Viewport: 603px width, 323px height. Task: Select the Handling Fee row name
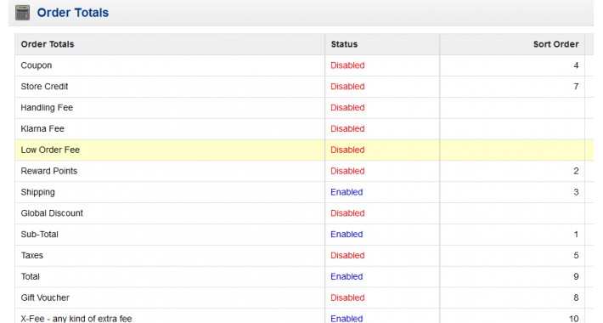point(47,107)
